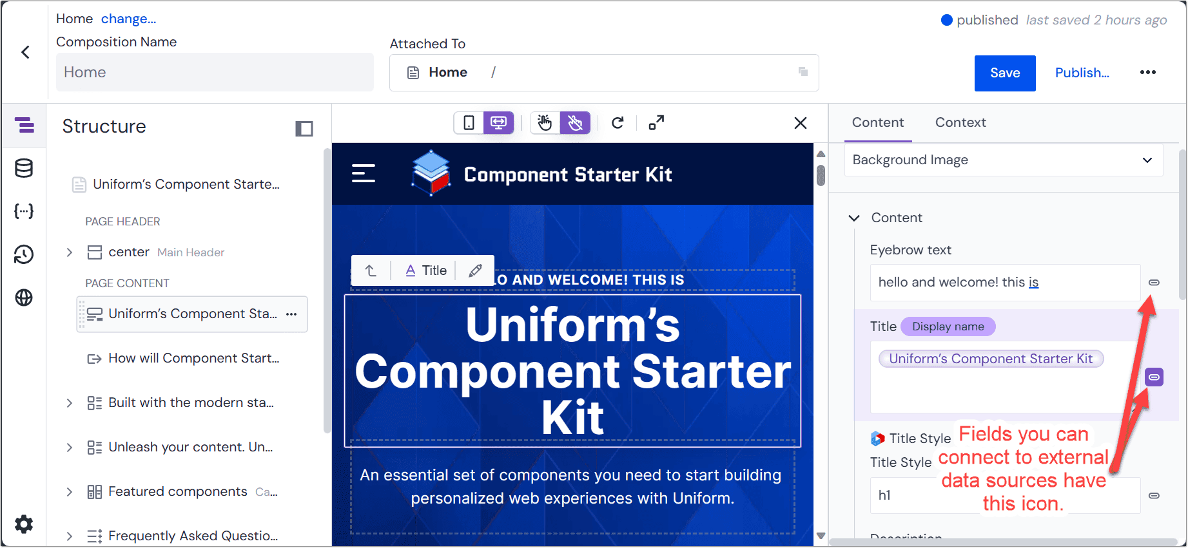Go back with the left chevron arrow
Viewport: 1188px width, 548px height.
coord(26,52)
